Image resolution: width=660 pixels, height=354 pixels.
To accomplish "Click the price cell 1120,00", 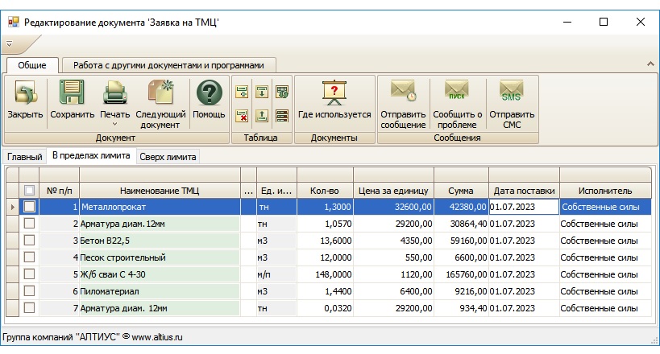I will click(393, 274).
